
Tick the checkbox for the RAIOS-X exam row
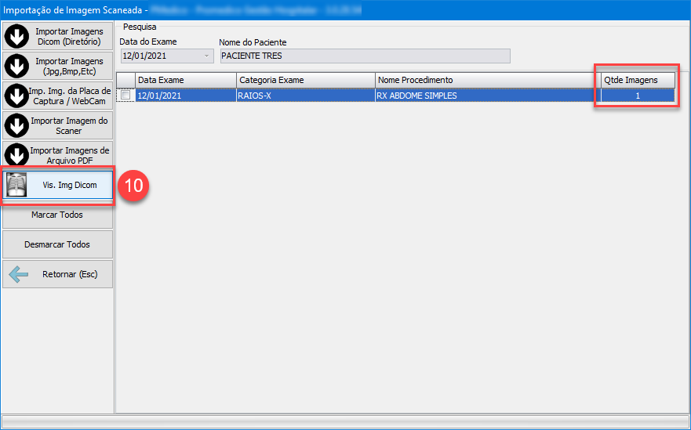pos(125,96)
